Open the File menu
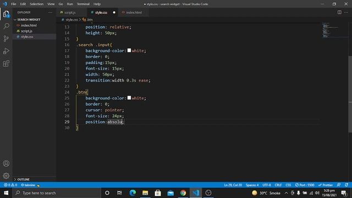This screenshot has height=198, width=352. [x=13, y=4]
